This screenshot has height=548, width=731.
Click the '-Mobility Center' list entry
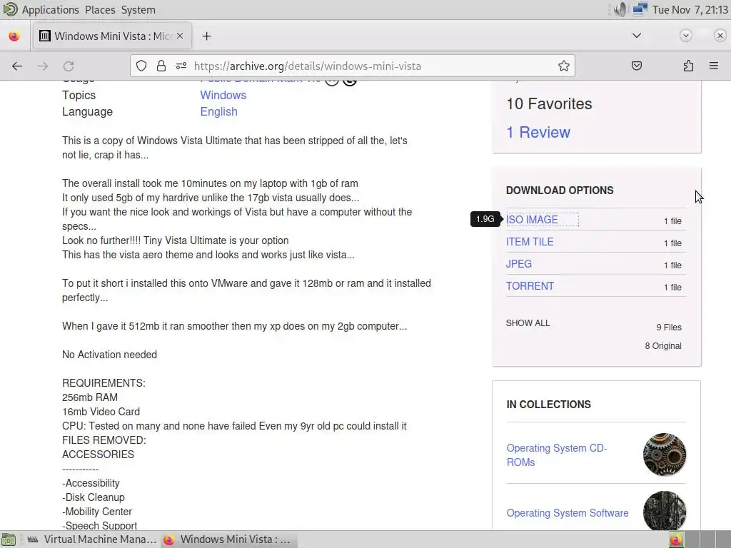(97, 512)
